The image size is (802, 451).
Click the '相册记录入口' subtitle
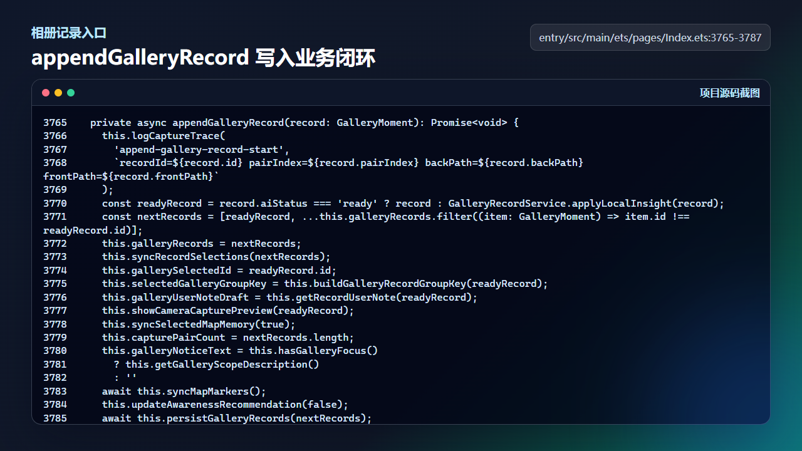coord(69,33)
